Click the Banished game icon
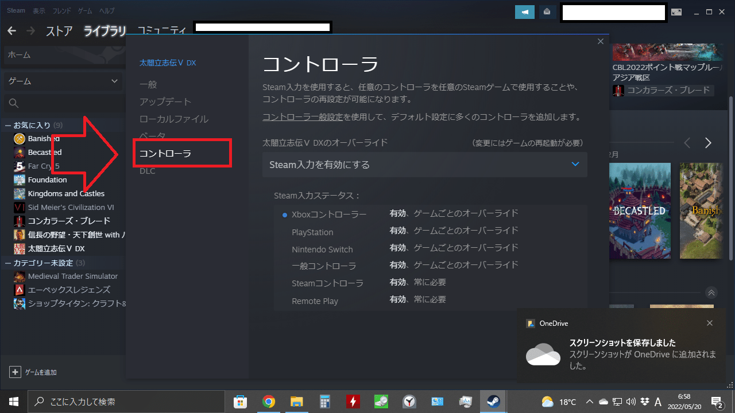The width and height of the screenshot is (735, 413). click(20, 139)
